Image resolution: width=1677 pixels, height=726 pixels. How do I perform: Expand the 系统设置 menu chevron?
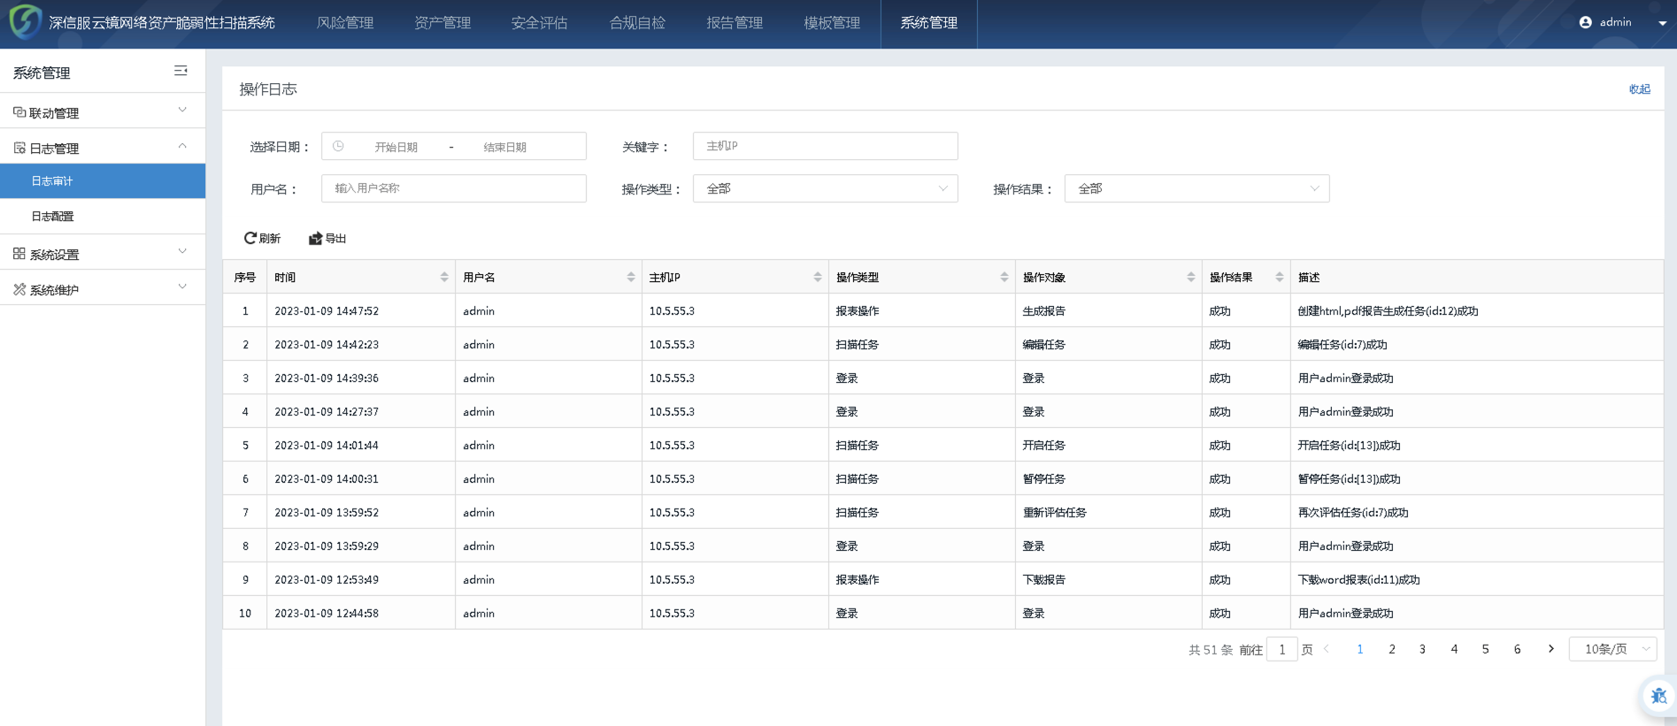pyautogui.click(x=182, y=251)
